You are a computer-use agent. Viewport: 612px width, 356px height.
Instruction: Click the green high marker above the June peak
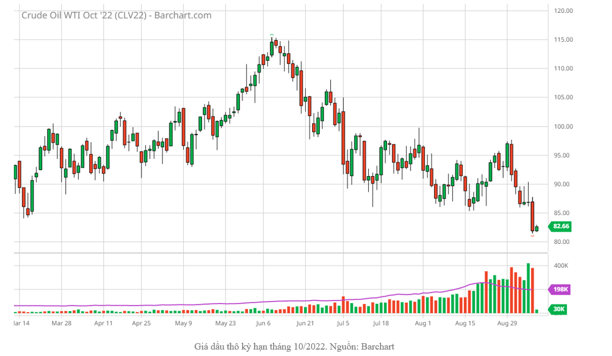(272, 35)
